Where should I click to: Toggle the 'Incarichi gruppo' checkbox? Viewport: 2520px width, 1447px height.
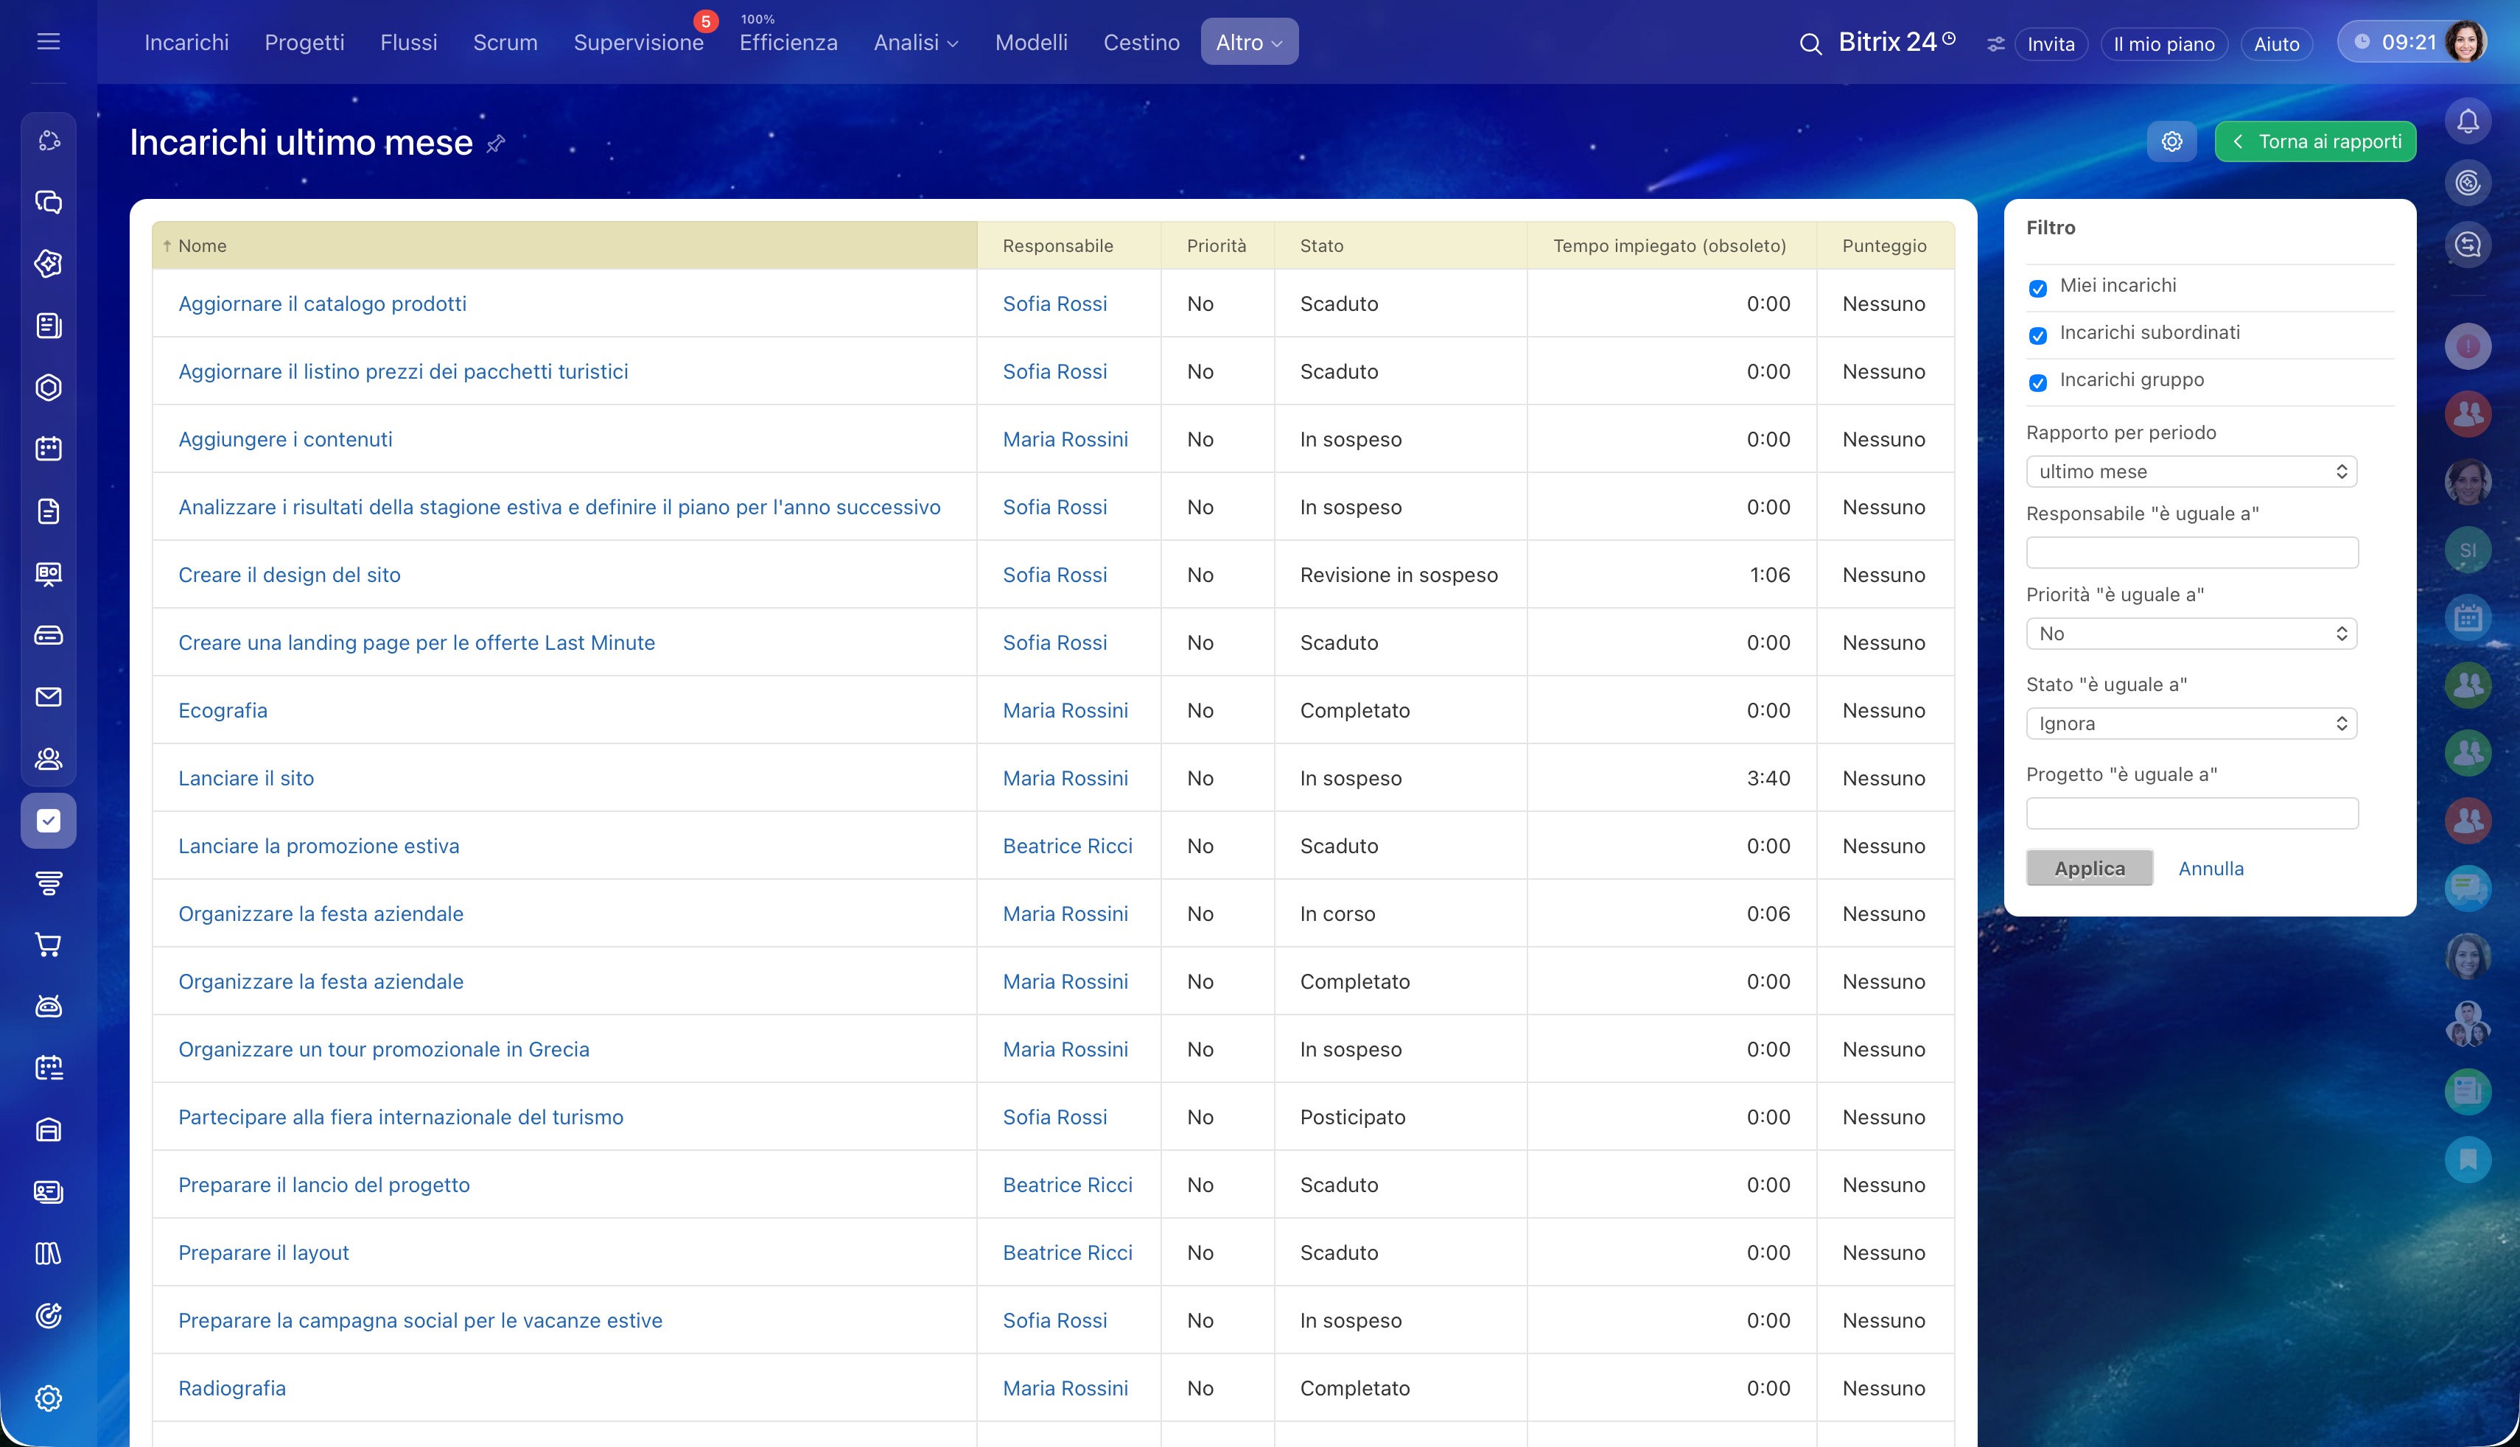point(2038,382)
